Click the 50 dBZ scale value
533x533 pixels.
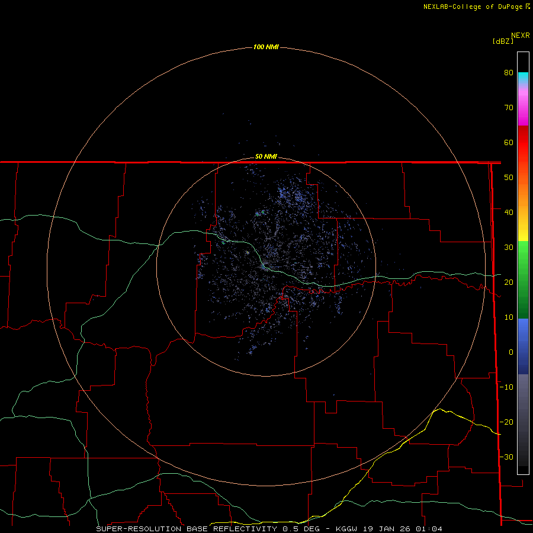tap(509, 178)
